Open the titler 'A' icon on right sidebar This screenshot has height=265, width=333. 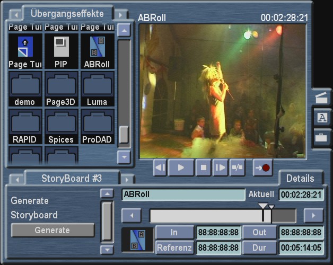click(x=321, y=118)
